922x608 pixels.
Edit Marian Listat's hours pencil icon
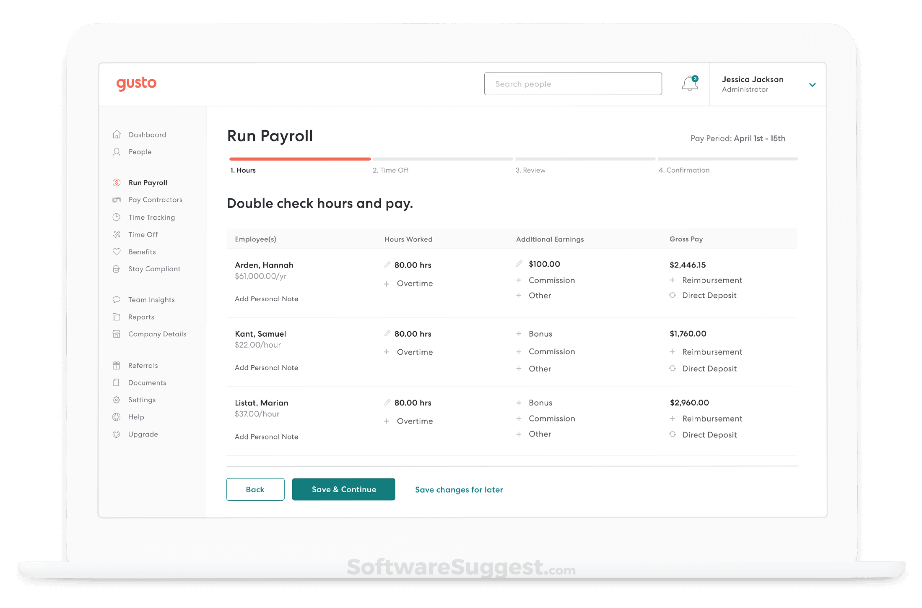coord(387,403)
